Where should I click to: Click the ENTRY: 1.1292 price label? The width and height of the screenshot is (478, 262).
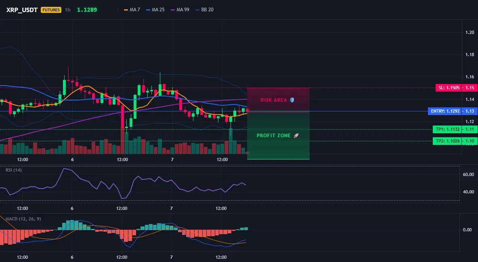coord(445,111)
